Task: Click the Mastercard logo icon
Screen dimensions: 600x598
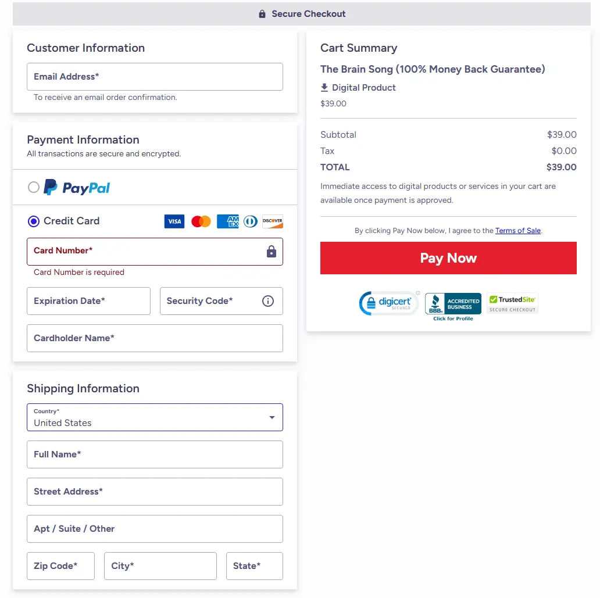Action: pyautogui.click(x=201, y=221)
